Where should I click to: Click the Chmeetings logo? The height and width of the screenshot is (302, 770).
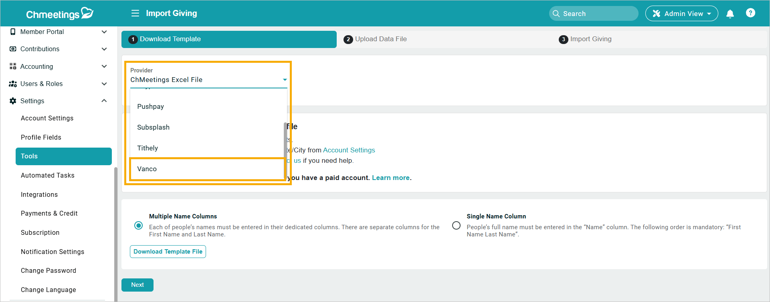[x=60, y=14]
